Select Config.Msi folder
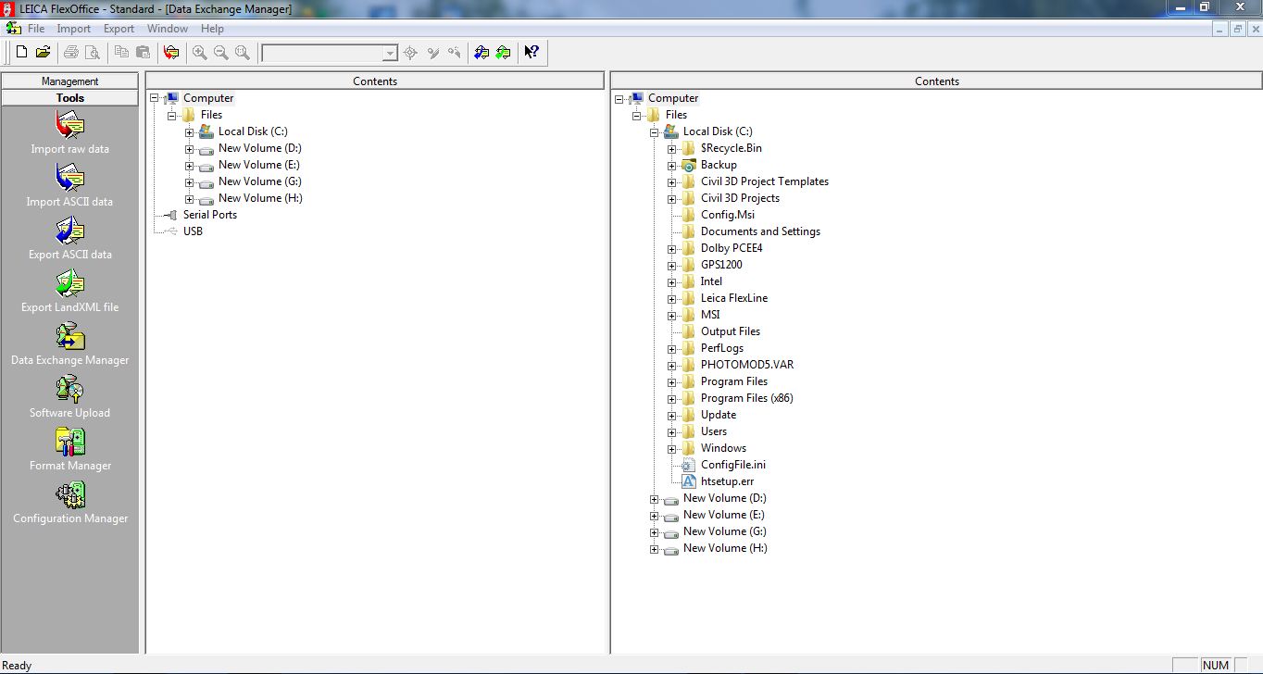Viewport: 1263px width, 674px height. (728, 215)
